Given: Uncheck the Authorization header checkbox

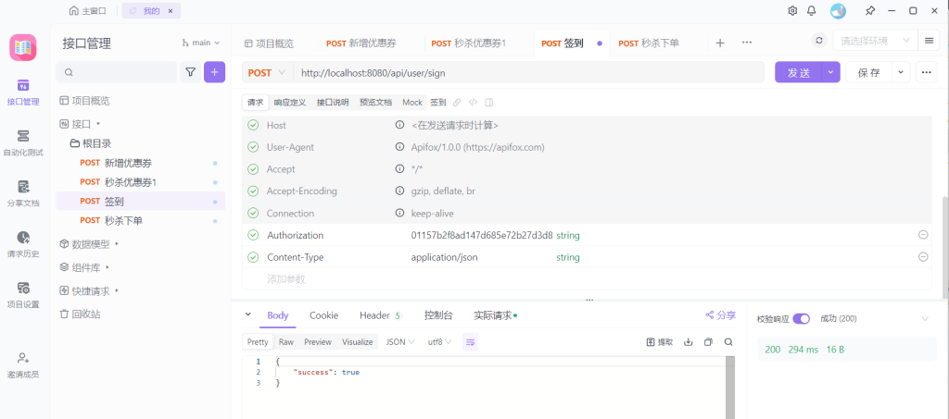Looking at the screenshot, I should pos(253,235).
